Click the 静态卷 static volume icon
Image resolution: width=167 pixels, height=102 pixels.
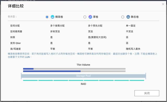pos(128,17)
